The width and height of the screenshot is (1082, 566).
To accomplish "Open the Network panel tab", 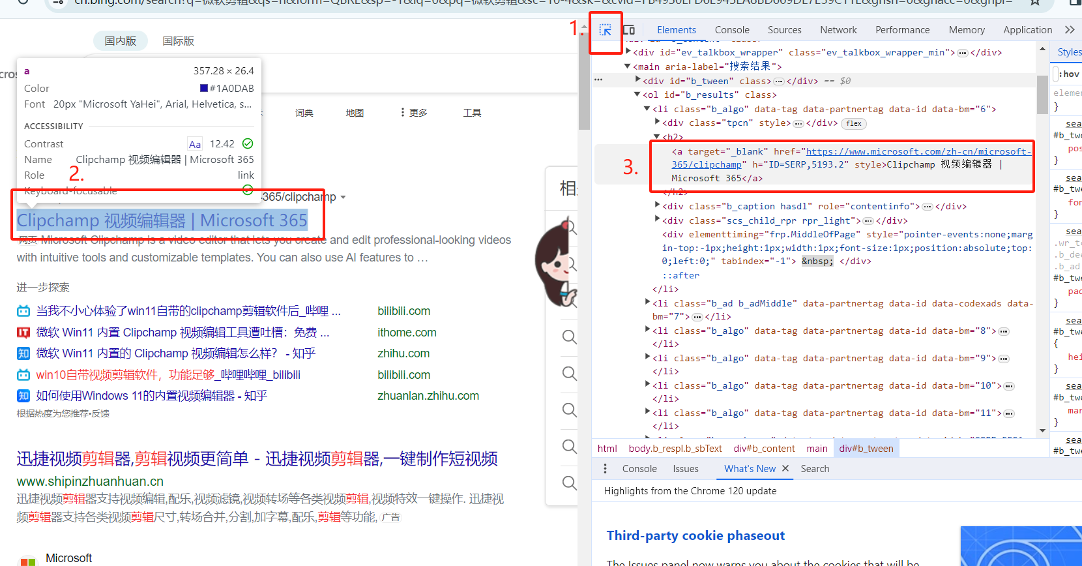I will click(839, 30).
